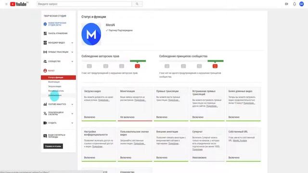Image resolution: width=308 pixels, height=173 pixels.
Task: Click the Включено status in Загрузка видео card
Action: [90, 117]
